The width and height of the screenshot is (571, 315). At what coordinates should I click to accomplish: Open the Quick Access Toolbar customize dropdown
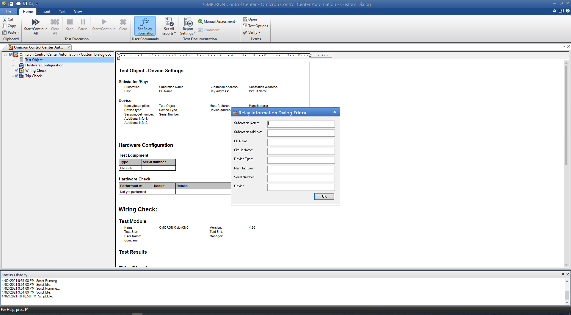click(37, 4)
